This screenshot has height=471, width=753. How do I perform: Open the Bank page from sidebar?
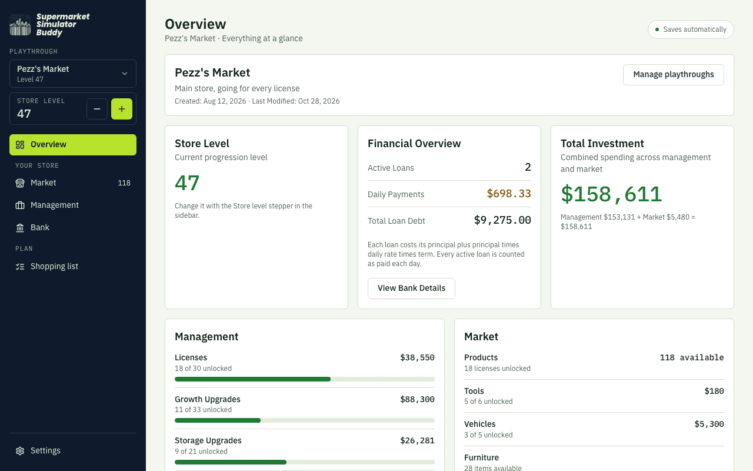pyautogui.click(x=73, y=228)
